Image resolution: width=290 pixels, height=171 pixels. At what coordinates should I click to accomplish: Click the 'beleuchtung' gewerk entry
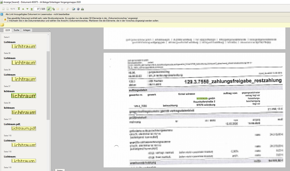(170, 105)
